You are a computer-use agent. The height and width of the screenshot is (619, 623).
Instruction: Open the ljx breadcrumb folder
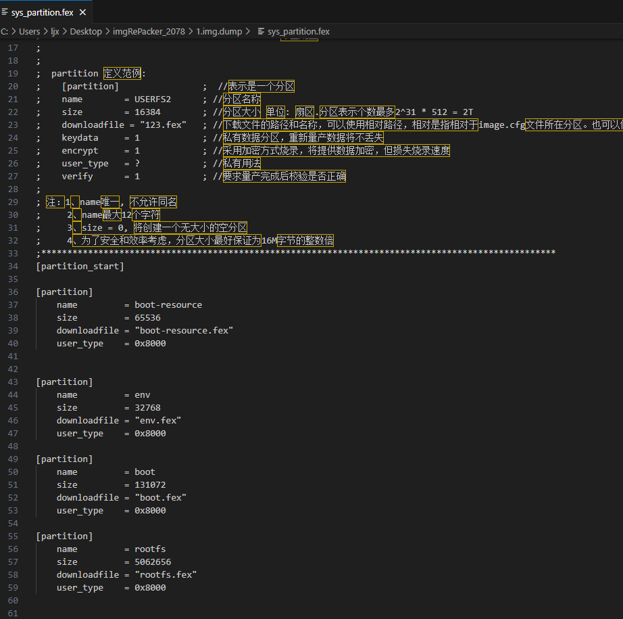tap(55, 31)
